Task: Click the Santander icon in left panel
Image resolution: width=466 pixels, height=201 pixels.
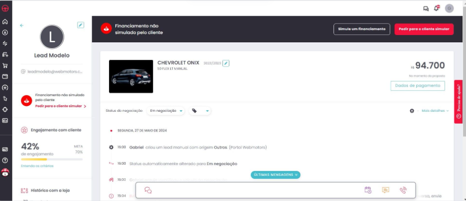Action: 27,100
